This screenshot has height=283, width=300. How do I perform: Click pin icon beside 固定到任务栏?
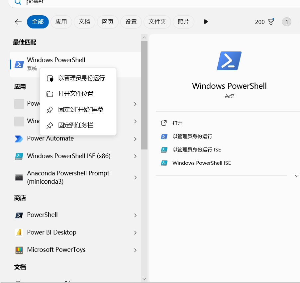coord(50,126)
